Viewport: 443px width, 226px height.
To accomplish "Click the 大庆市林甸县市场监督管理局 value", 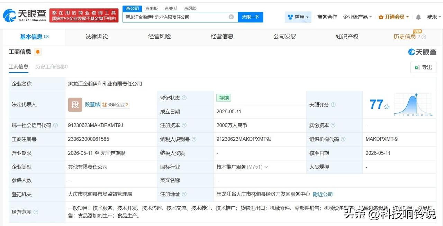I will [x=100, y=194].
